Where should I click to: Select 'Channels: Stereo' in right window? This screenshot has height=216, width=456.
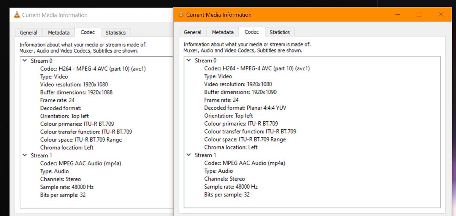[x=225, y=179]
